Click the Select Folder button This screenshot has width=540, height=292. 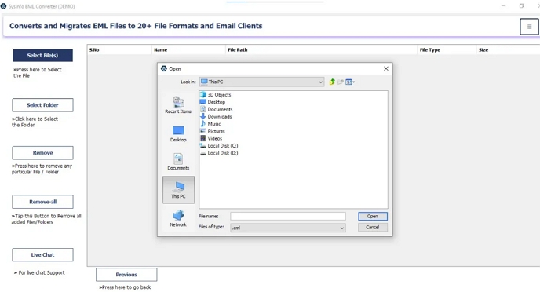42,105
